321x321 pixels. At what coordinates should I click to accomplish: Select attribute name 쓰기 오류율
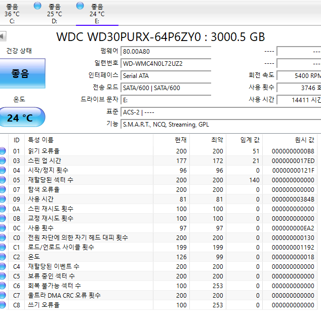pyautogui.click(x=44, y=305)
